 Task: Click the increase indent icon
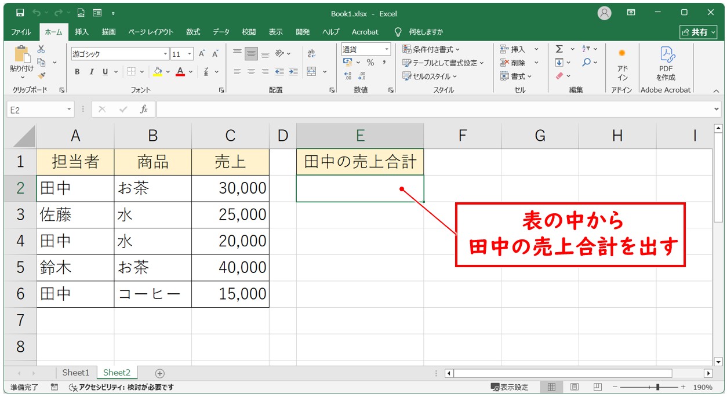(293, 71)
